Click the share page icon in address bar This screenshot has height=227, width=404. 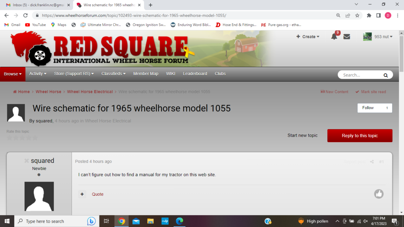pyautogui.click(x=348, y=15)
